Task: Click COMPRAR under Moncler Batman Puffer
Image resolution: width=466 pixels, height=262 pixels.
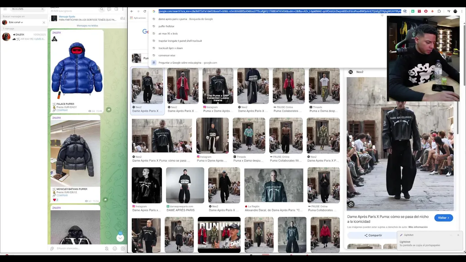Action: coord(62,195)
